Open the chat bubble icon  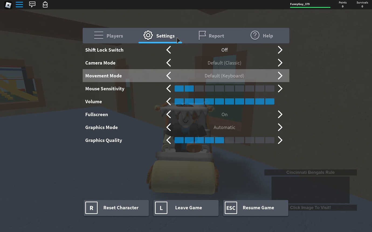tap(32, 5)
